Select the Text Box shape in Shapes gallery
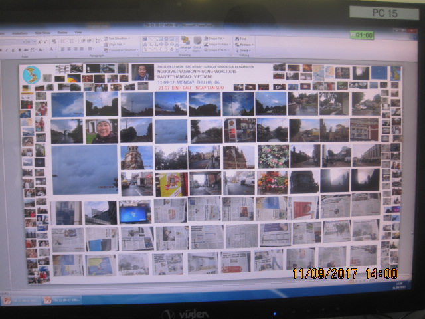Viewport: 425px width, 319px height. tap(145, 39)
